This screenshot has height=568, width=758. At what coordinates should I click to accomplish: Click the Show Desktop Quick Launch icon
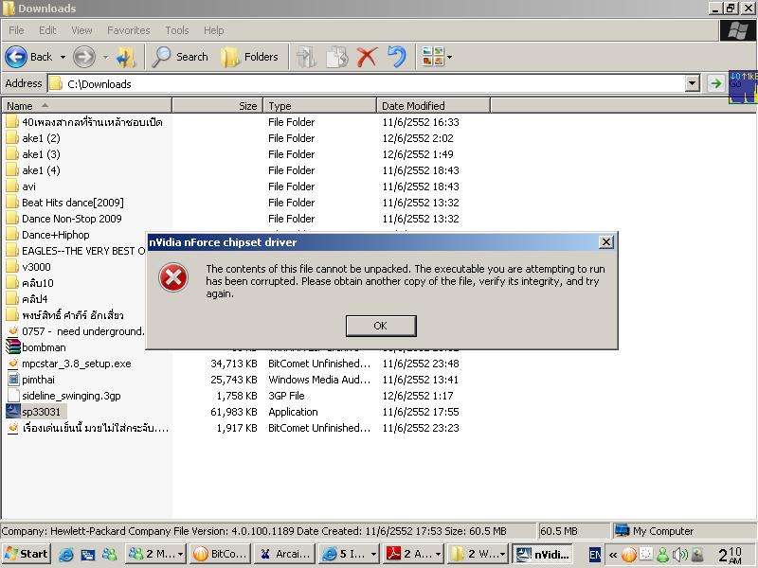tap(88, 554)
